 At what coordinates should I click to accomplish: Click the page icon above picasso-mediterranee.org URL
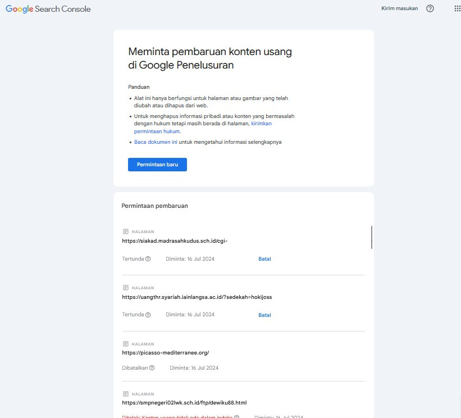pos(126,344)
